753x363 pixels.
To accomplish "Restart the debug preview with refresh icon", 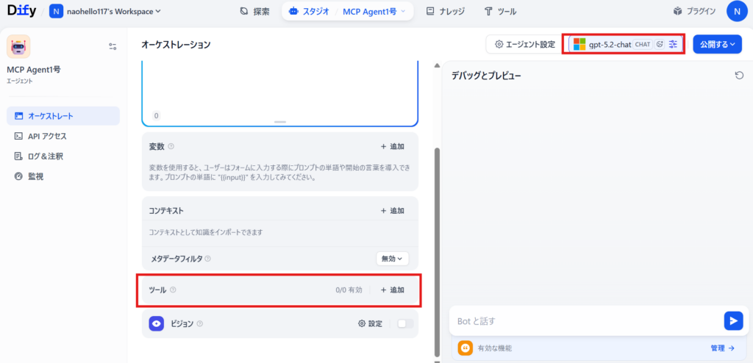I will (x=738, y=76).
